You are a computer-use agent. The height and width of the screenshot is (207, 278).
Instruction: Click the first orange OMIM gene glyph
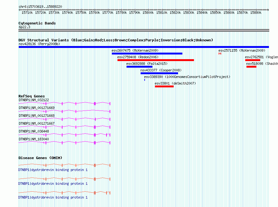64,165
